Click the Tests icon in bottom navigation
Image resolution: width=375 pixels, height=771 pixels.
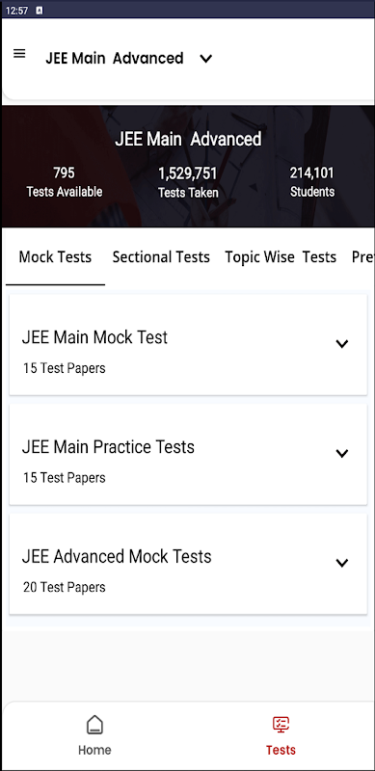(281, 725)
